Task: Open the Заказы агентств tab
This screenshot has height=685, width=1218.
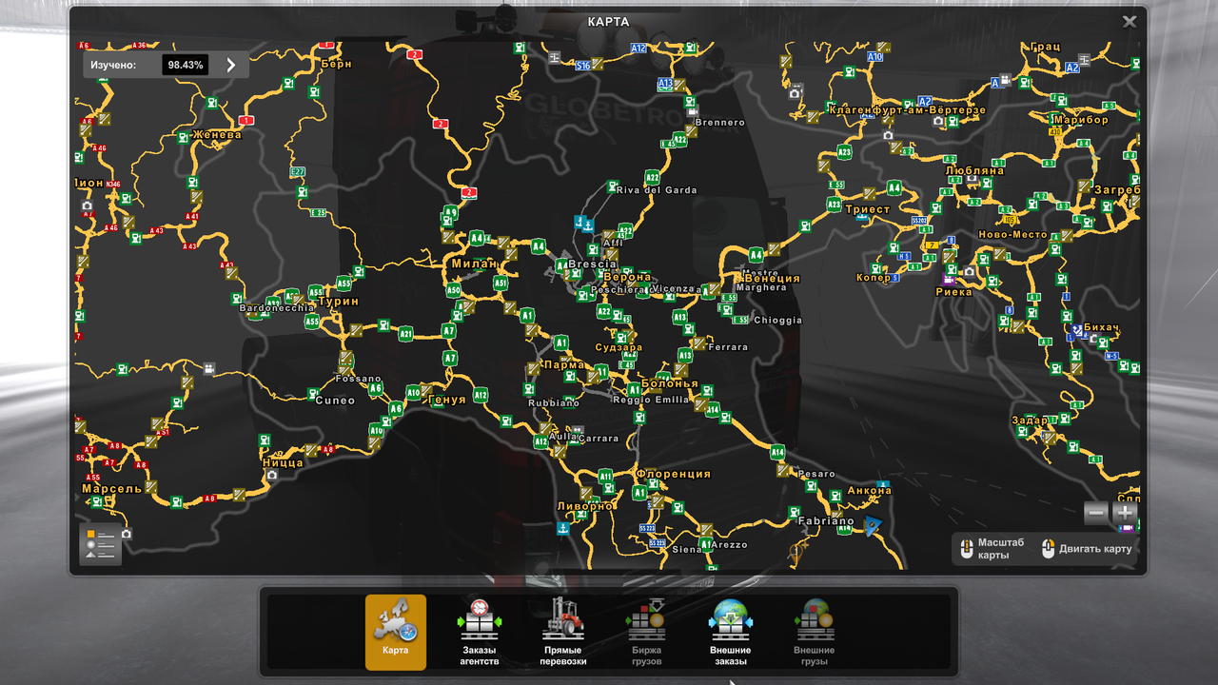Action: tap(480, 632)
